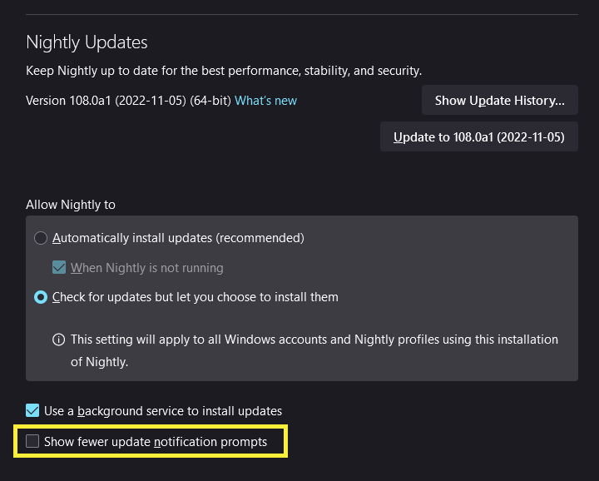Click 'Show fewer update notification prompts' label text

point(156,442)
